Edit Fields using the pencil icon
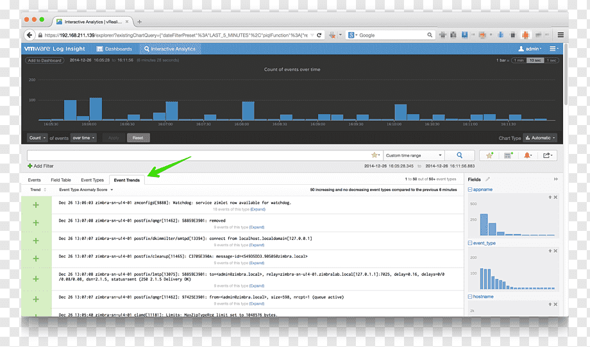This screenshot has height=347, width=590. (487, 179)
